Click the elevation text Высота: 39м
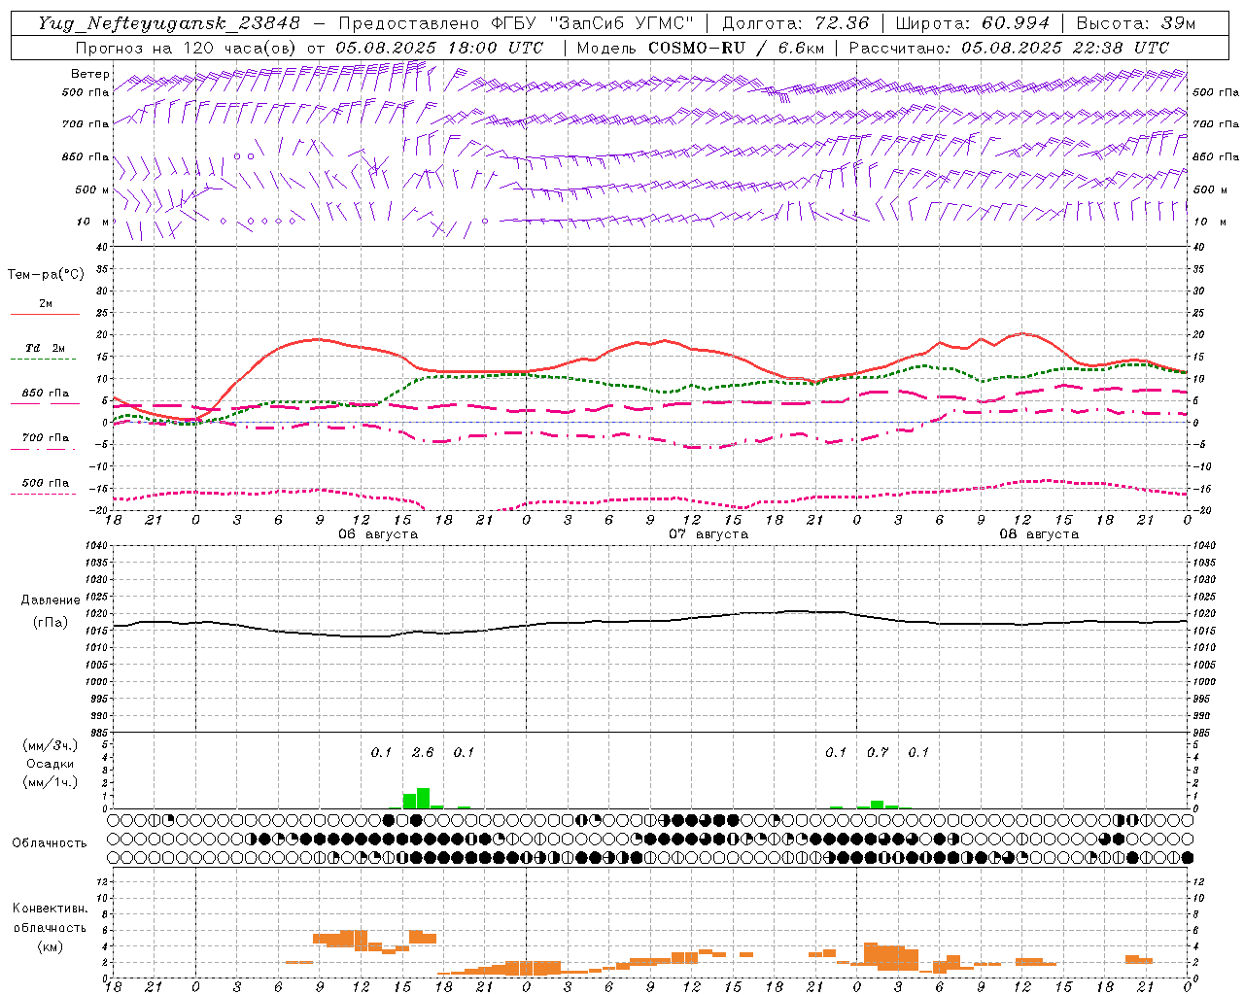1244x995 pixels. pos(1136,23)
